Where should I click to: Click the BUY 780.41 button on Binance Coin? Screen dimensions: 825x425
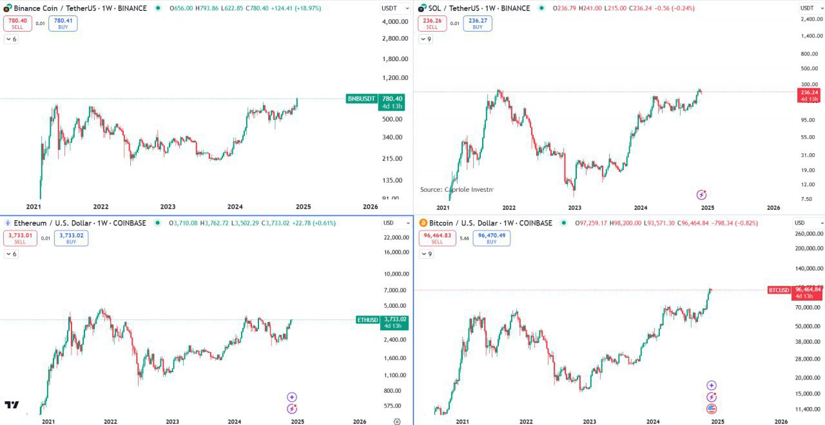63,23
